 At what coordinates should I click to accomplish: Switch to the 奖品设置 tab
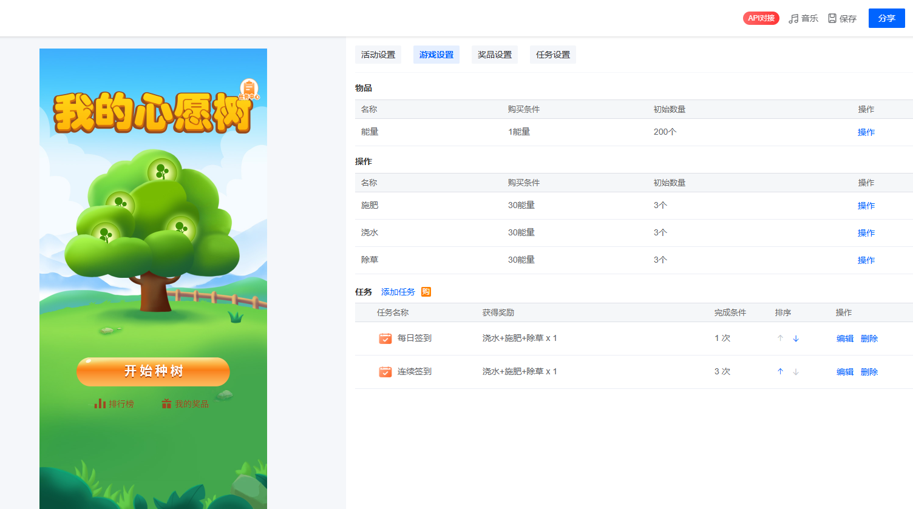point(495,55)
